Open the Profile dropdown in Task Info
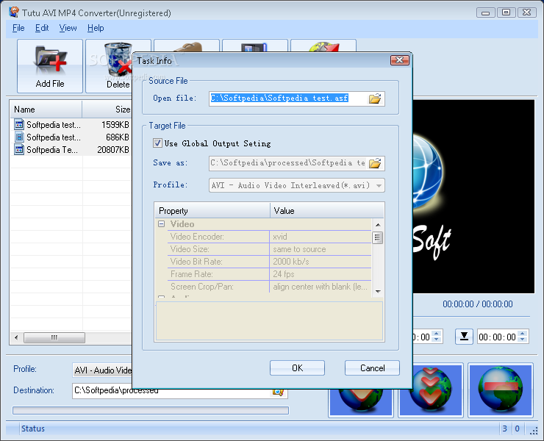 [x=379, y=185]
